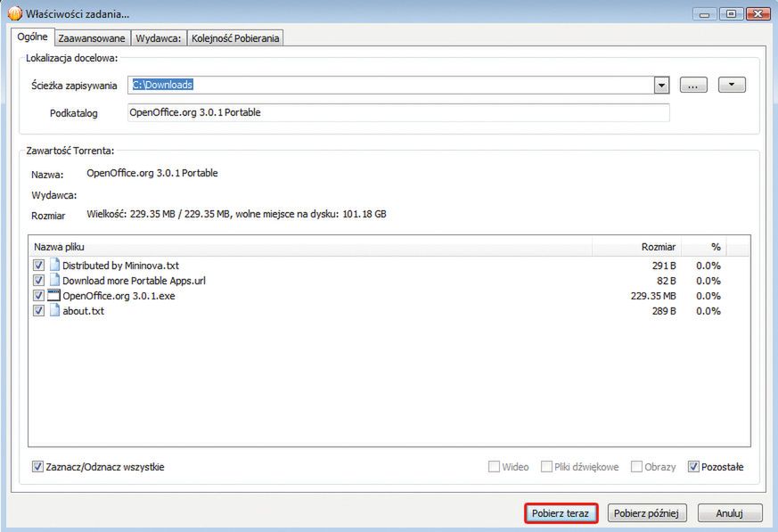Enable the Pliki dźwiękowe checkbox
778x532 pixels.
[546, 466]
